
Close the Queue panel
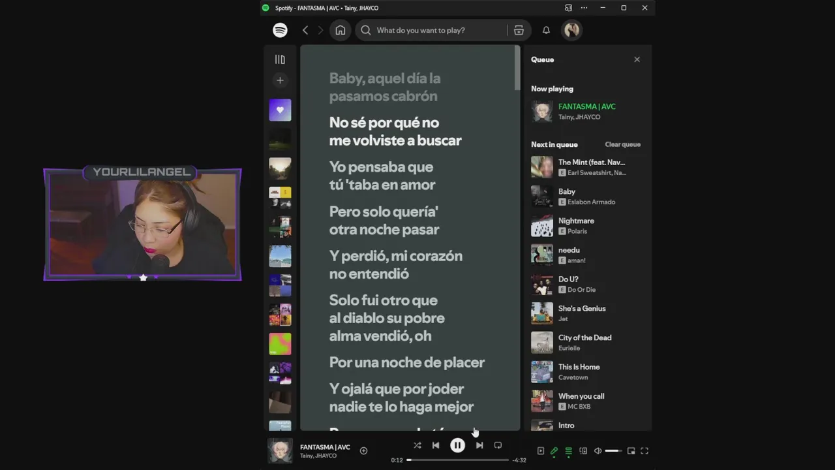[637, 59]
